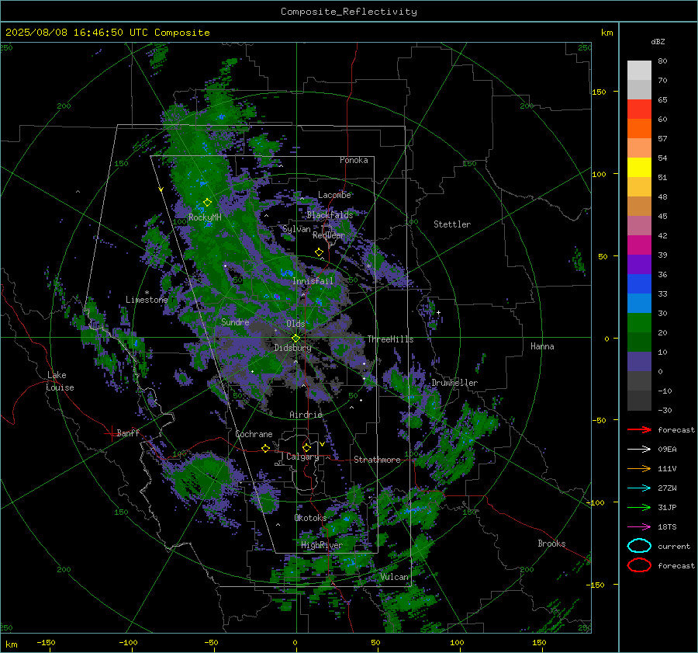Click the yellow marker near RockyMH
Image resolution: width=698 pixels, height=653 pixels.
207,203
